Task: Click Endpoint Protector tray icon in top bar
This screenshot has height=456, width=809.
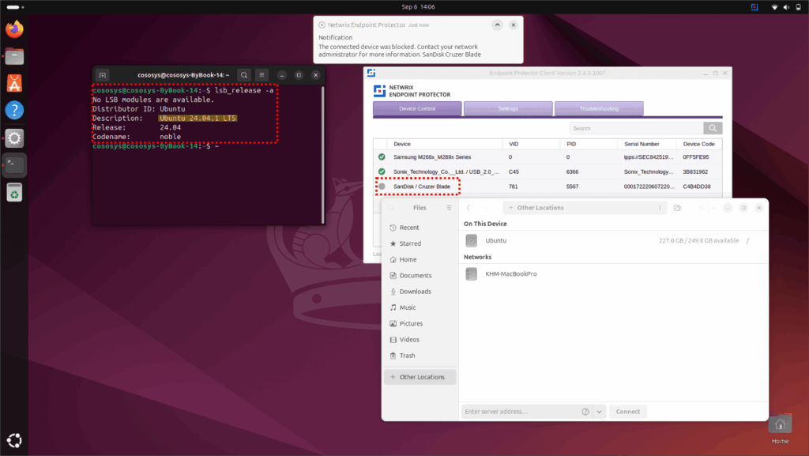Action: pyautogui.click(x=754, y=7)
